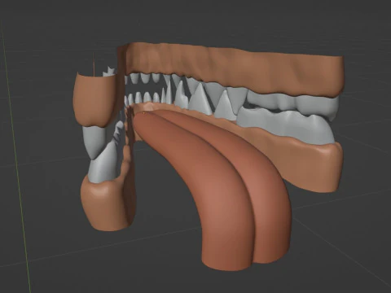391x293 pixels.
Task: Select the detached upper front gum piece
Action: 94,100
